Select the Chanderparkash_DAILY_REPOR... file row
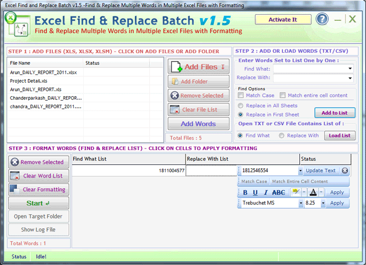The height and width of the screenshot is (265, 366). (x=85, y=98)
